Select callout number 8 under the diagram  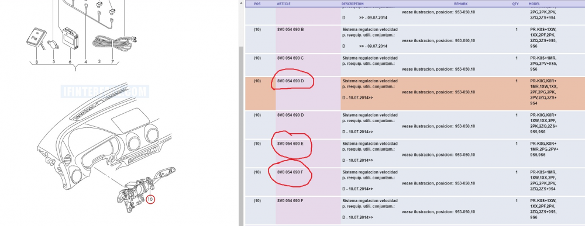click(x=36, y=61)
